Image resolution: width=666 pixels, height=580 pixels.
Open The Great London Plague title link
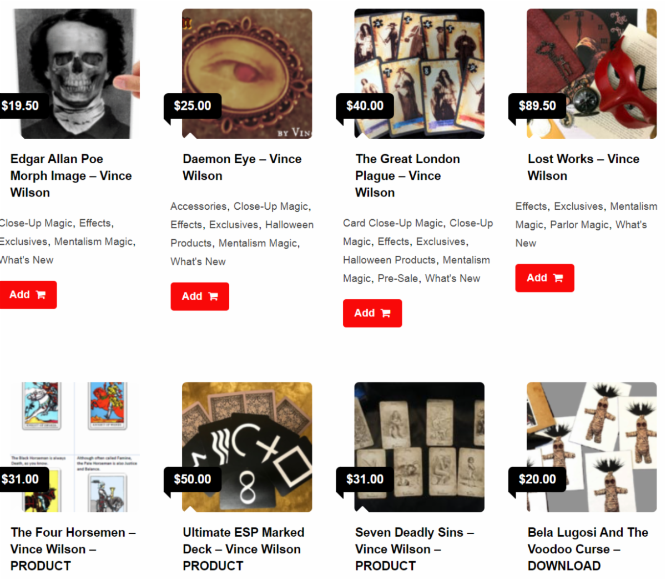407,176
